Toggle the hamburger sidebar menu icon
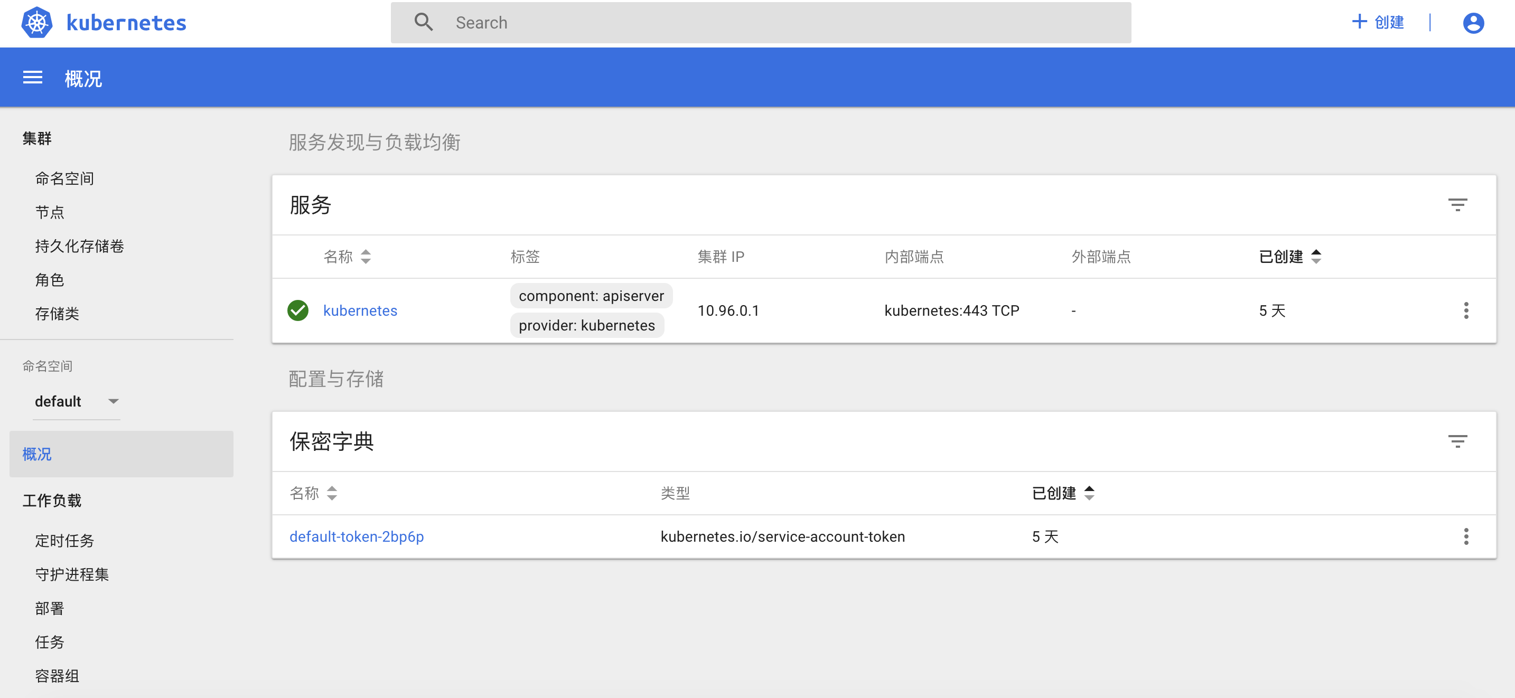The height and width of the screenshot is (698, 1515). (32, 77)
